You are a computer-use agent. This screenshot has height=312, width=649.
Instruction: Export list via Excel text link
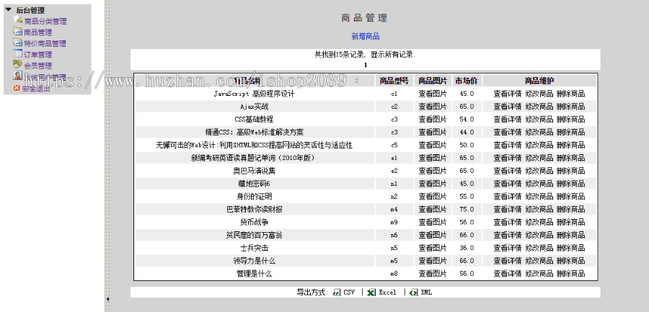[387, 292]
